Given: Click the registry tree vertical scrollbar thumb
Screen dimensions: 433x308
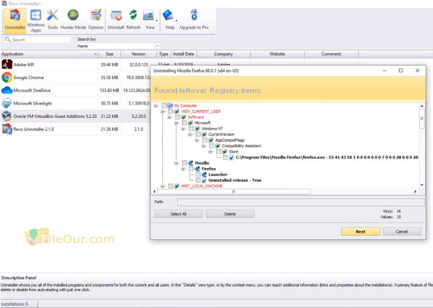Looking at the screenshot, I should pyautogui.click(x=422, y=118).
